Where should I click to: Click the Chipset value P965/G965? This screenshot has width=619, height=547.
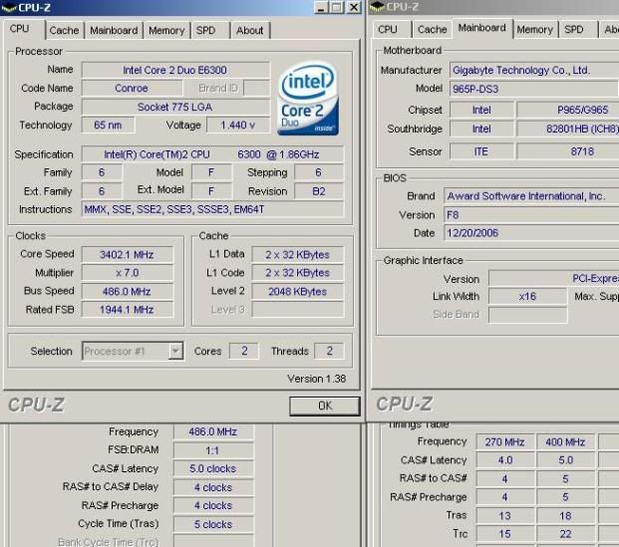pos(568,110)
